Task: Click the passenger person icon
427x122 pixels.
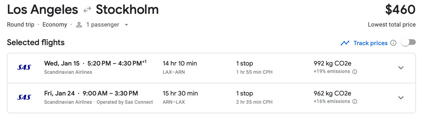Action: [x=79, y=25]
